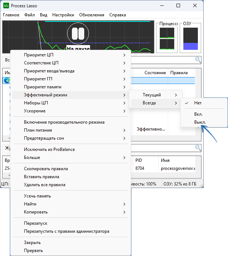Click the CPU cores usage meter
The height and width of the screenshot is (256, 228).
167,39
